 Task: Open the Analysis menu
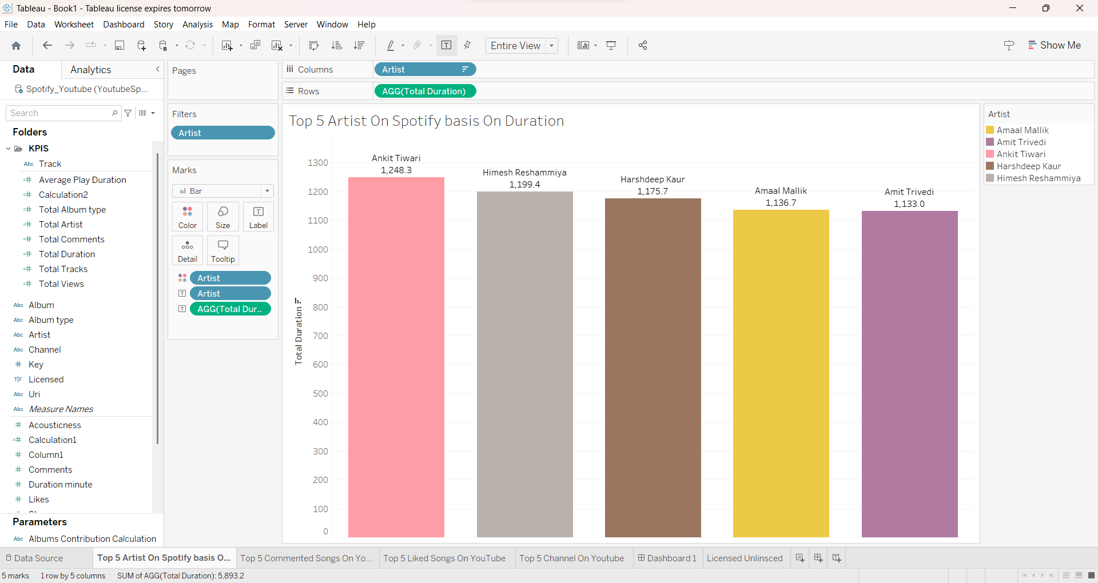[197, 24]
